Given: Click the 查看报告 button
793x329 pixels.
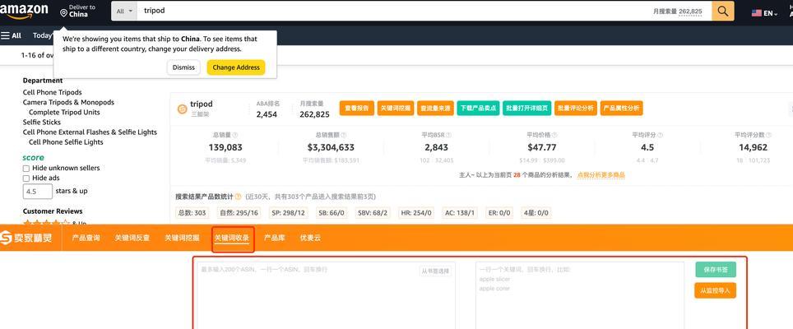Looking at the screenshot, I should click(356, 108).
